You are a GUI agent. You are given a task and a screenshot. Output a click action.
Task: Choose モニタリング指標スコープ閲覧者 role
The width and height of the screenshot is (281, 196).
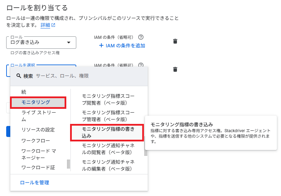coord(108,100)
